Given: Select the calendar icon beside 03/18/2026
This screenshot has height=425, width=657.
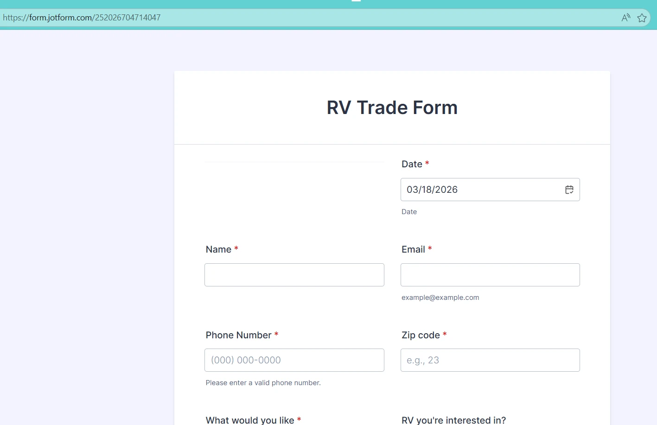Looking at the screenshot, I should click(x=569, y=190).
